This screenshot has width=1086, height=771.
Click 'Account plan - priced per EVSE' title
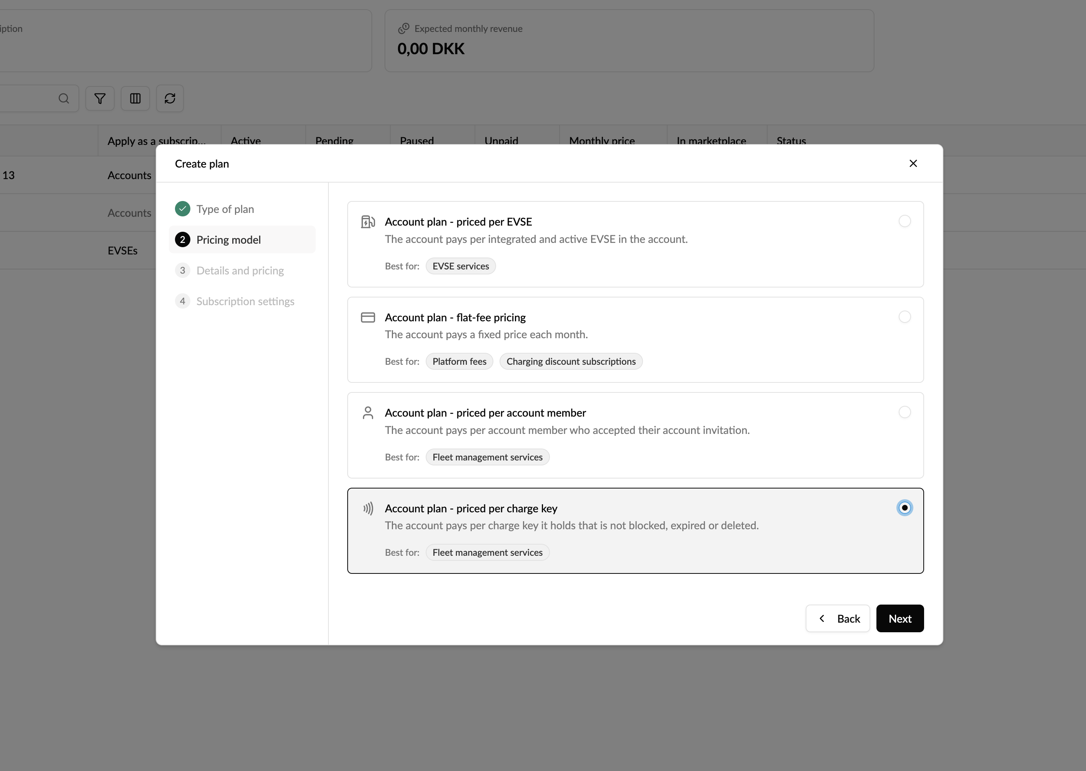pyautogui.click(x=458, y=222)
